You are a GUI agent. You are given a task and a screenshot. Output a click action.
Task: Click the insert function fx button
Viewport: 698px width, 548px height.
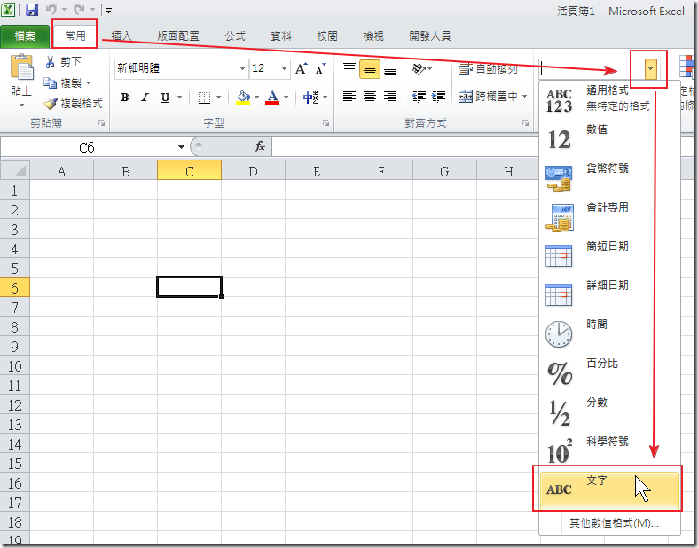260,146
